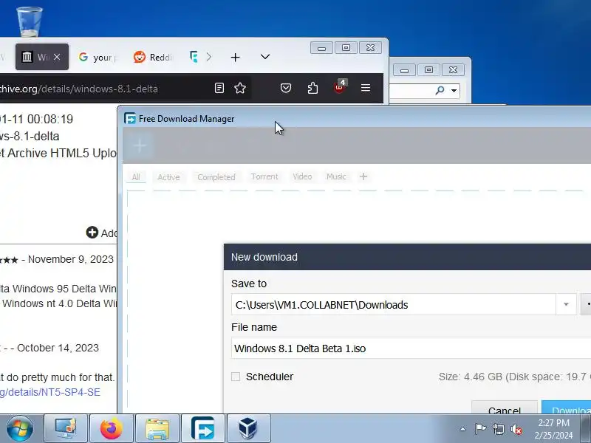591x443 pixels.
Task: Click search magnifier in background window
Action: tap(440, 90)
